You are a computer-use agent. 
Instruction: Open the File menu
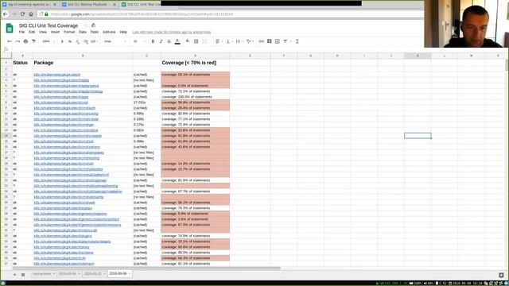(21, 32)
